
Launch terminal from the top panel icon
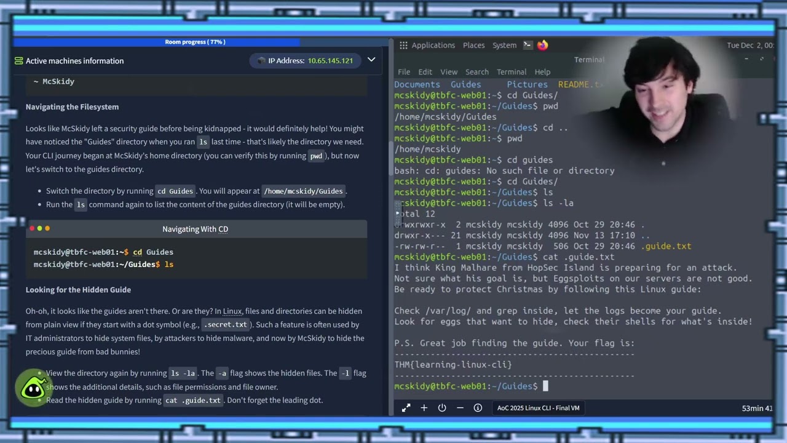(528, 45)
